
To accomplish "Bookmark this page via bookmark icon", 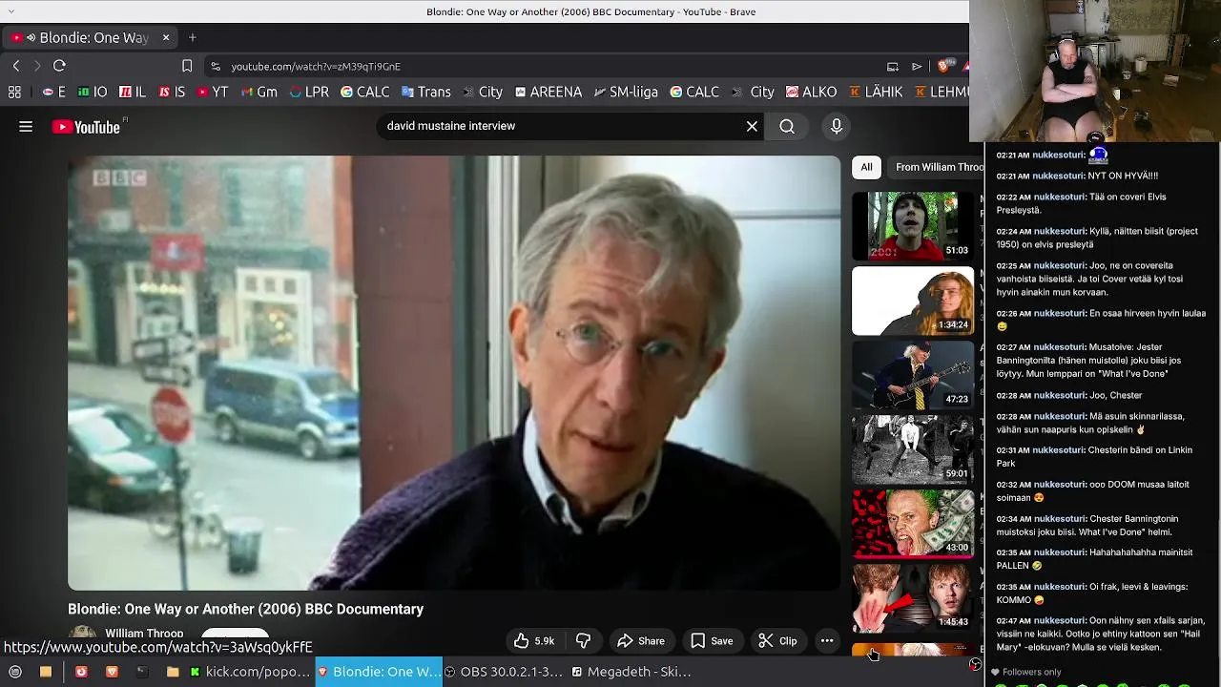I will pos(187,66).
